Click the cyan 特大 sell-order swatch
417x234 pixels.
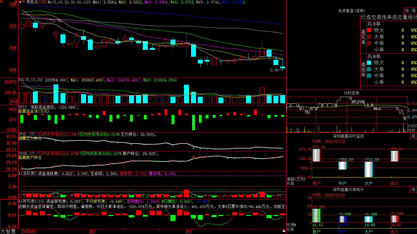[x=369, y=63]
